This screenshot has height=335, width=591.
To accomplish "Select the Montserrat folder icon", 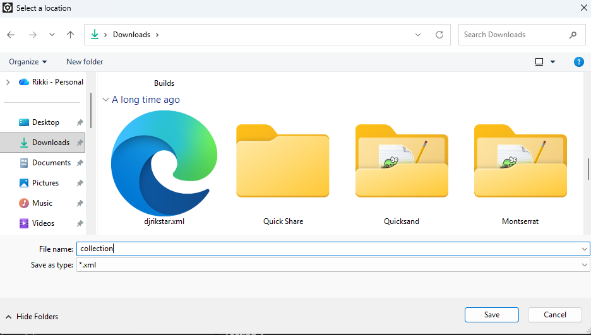I will point(520,161).
